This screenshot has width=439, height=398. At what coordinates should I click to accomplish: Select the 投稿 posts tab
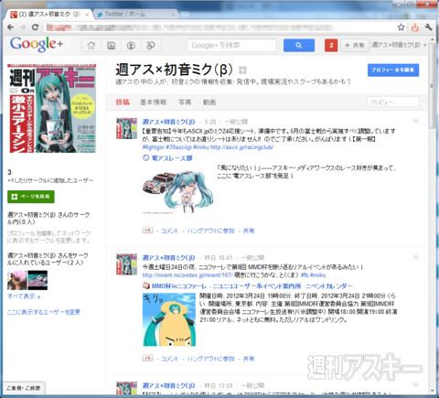(123, 102)
